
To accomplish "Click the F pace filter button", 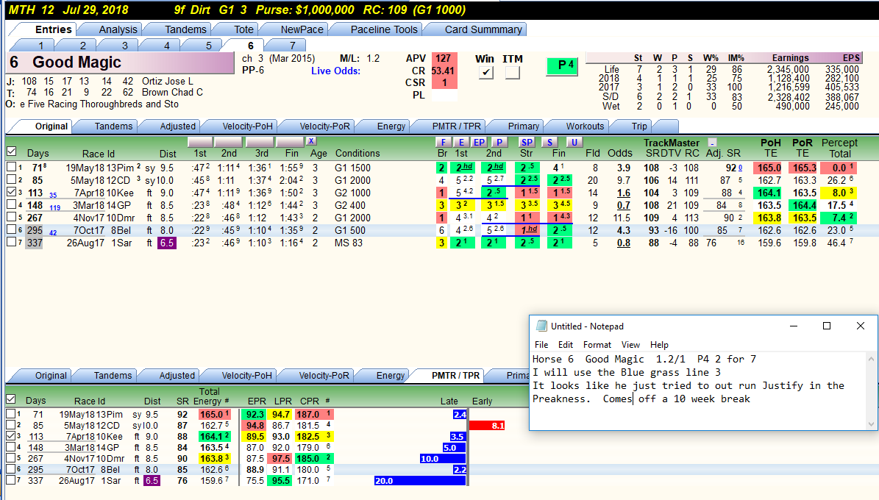I will pos(443,142).
